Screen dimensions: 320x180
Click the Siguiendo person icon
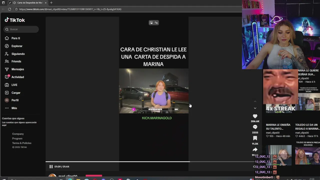coord(7,54)
